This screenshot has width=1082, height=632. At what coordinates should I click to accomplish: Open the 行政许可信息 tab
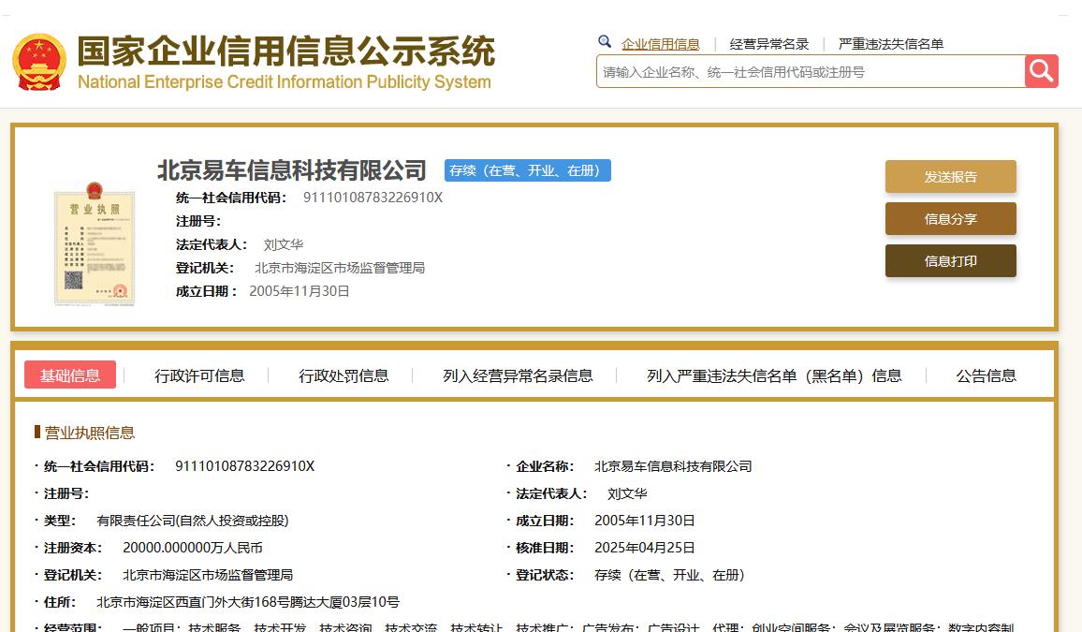click(199, 375)
